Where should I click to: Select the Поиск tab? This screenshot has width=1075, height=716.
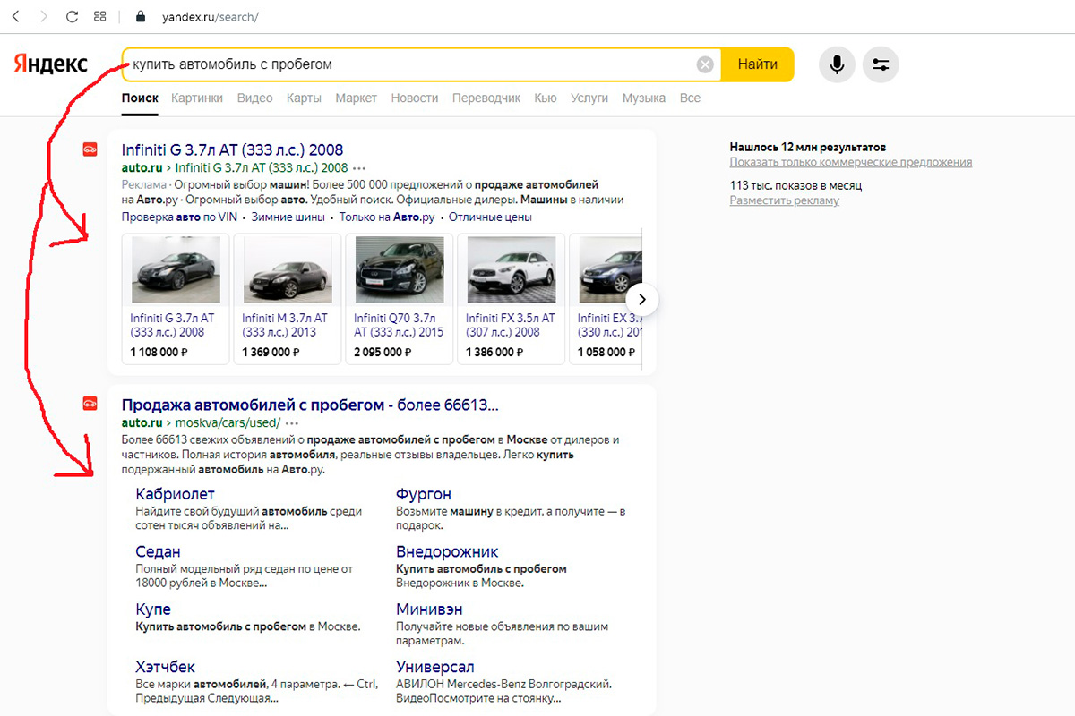[140, 98]
